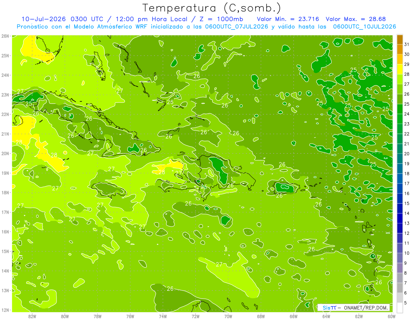416x321 pixels.
Task: Click the legend value "23"
Action: click(407, 124)
